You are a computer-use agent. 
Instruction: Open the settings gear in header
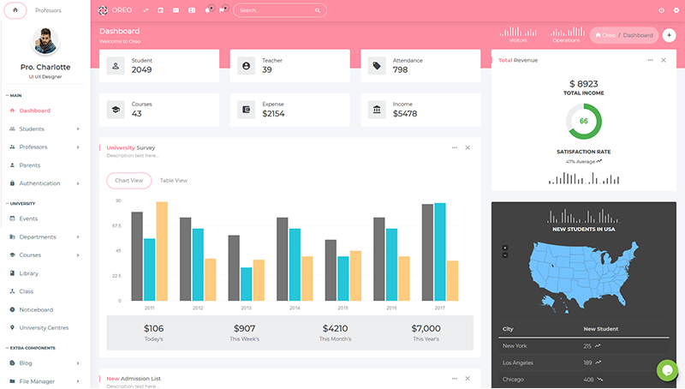[675, 10]
